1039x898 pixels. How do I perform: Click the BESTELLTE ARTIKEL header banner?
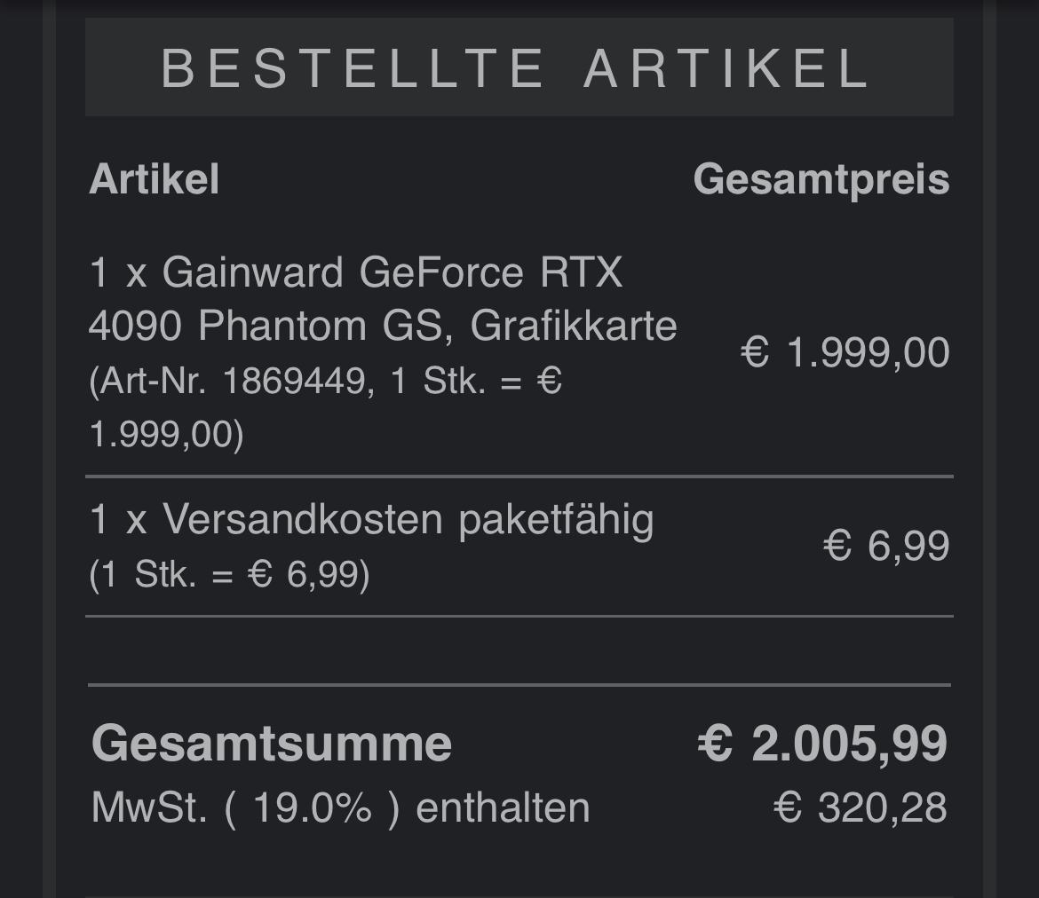pos(519,67)
